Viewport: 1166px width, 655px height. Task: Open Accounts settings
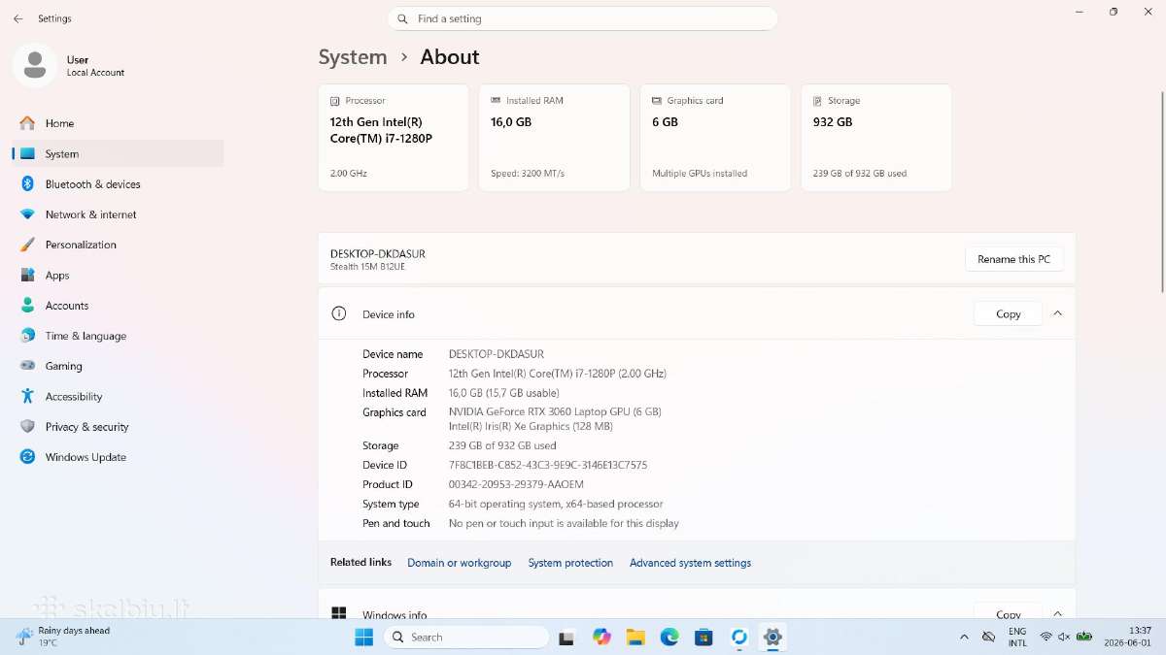click(x=67, y=306)
